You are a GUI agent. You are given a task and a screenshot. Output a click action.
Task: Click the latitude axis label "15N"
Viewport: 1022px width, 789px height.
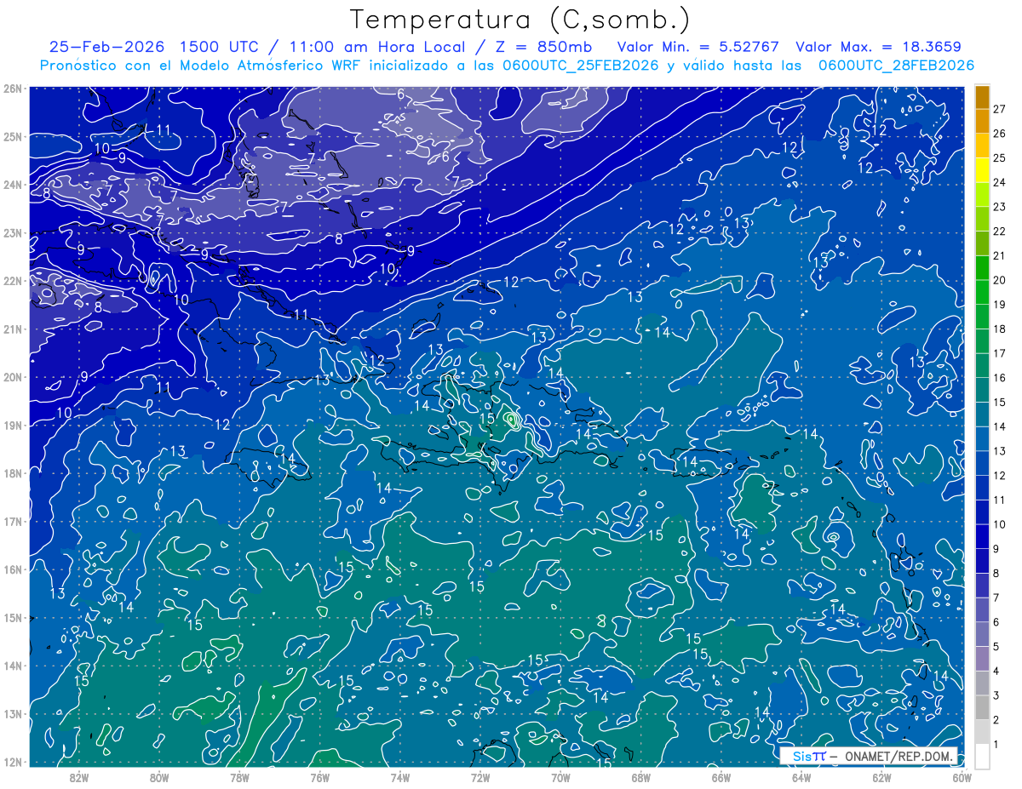12,617
